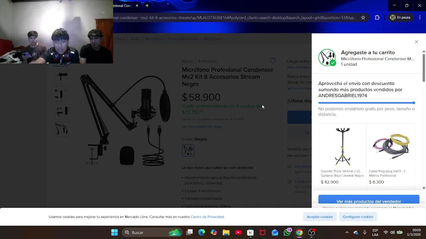Viewport: 426px width, 239px height.
Task: Launch Microsoft Edge from taskbar
Action: 202,232
